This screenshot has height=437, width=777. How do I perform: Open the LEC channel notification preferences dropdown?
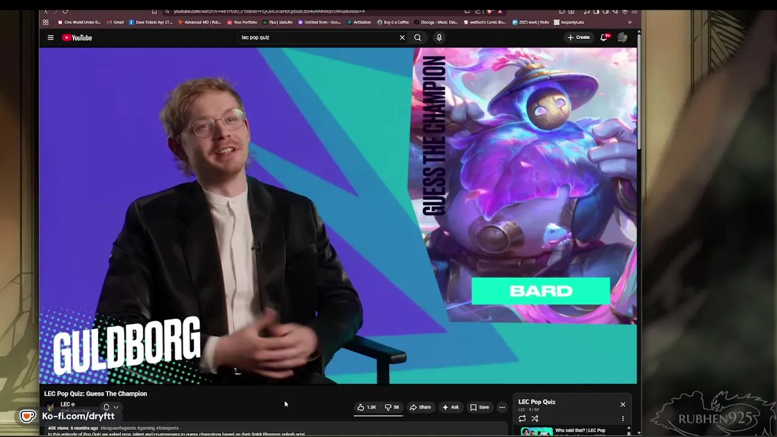[x=110, y=407]
